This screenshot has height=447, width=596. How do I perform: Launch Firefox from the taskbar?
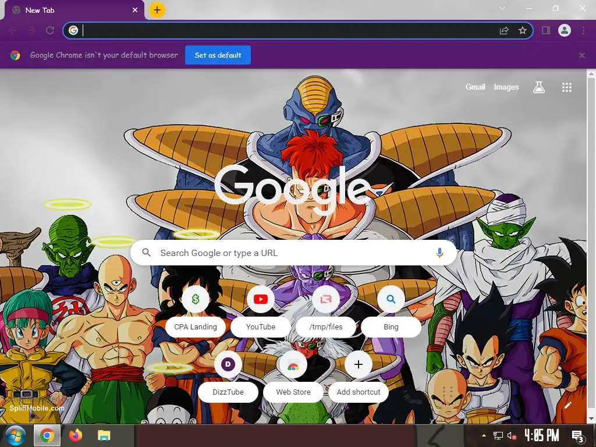[75, 435]
